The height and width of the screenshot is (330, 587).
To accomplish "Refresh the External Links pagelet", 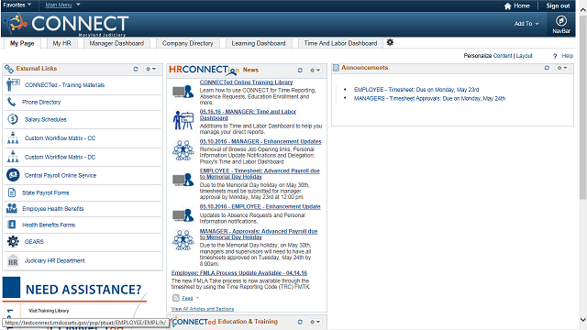I will click(136, 69).
